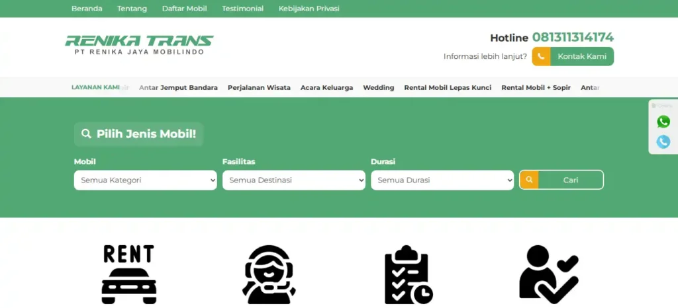The image size is (678, 308).
Task: Open the Tentang page
Action: pyautogui.click(x=132, y=9)
